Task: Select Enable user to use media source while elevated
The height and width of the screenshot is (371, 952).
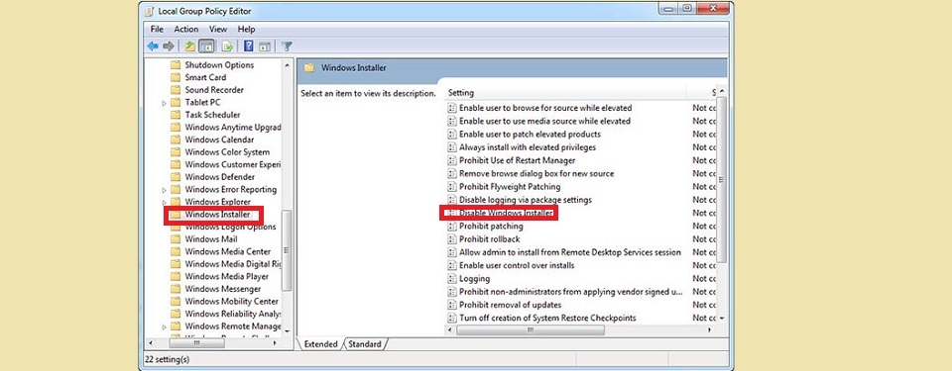Action: click(x=544, y=122)
